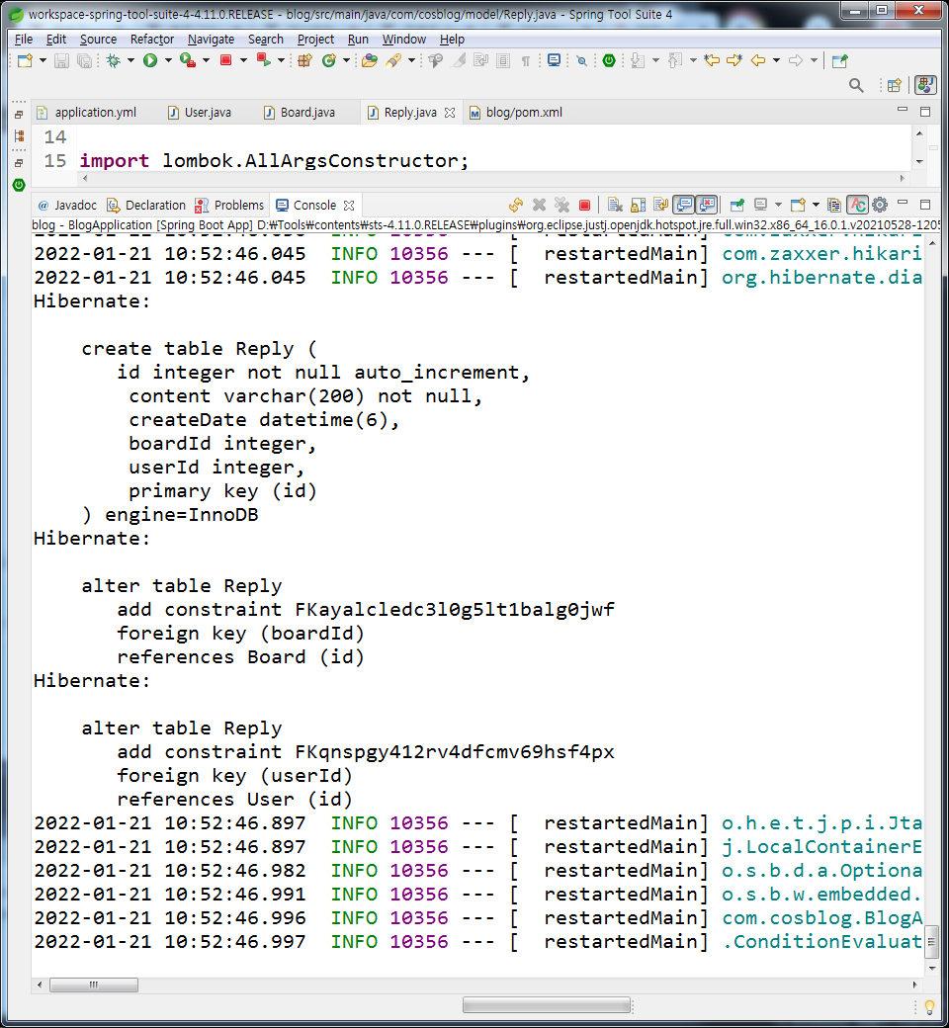Click the magnifier quick access search icon
The image size is (949, 1028).
(x=856, y=85)
